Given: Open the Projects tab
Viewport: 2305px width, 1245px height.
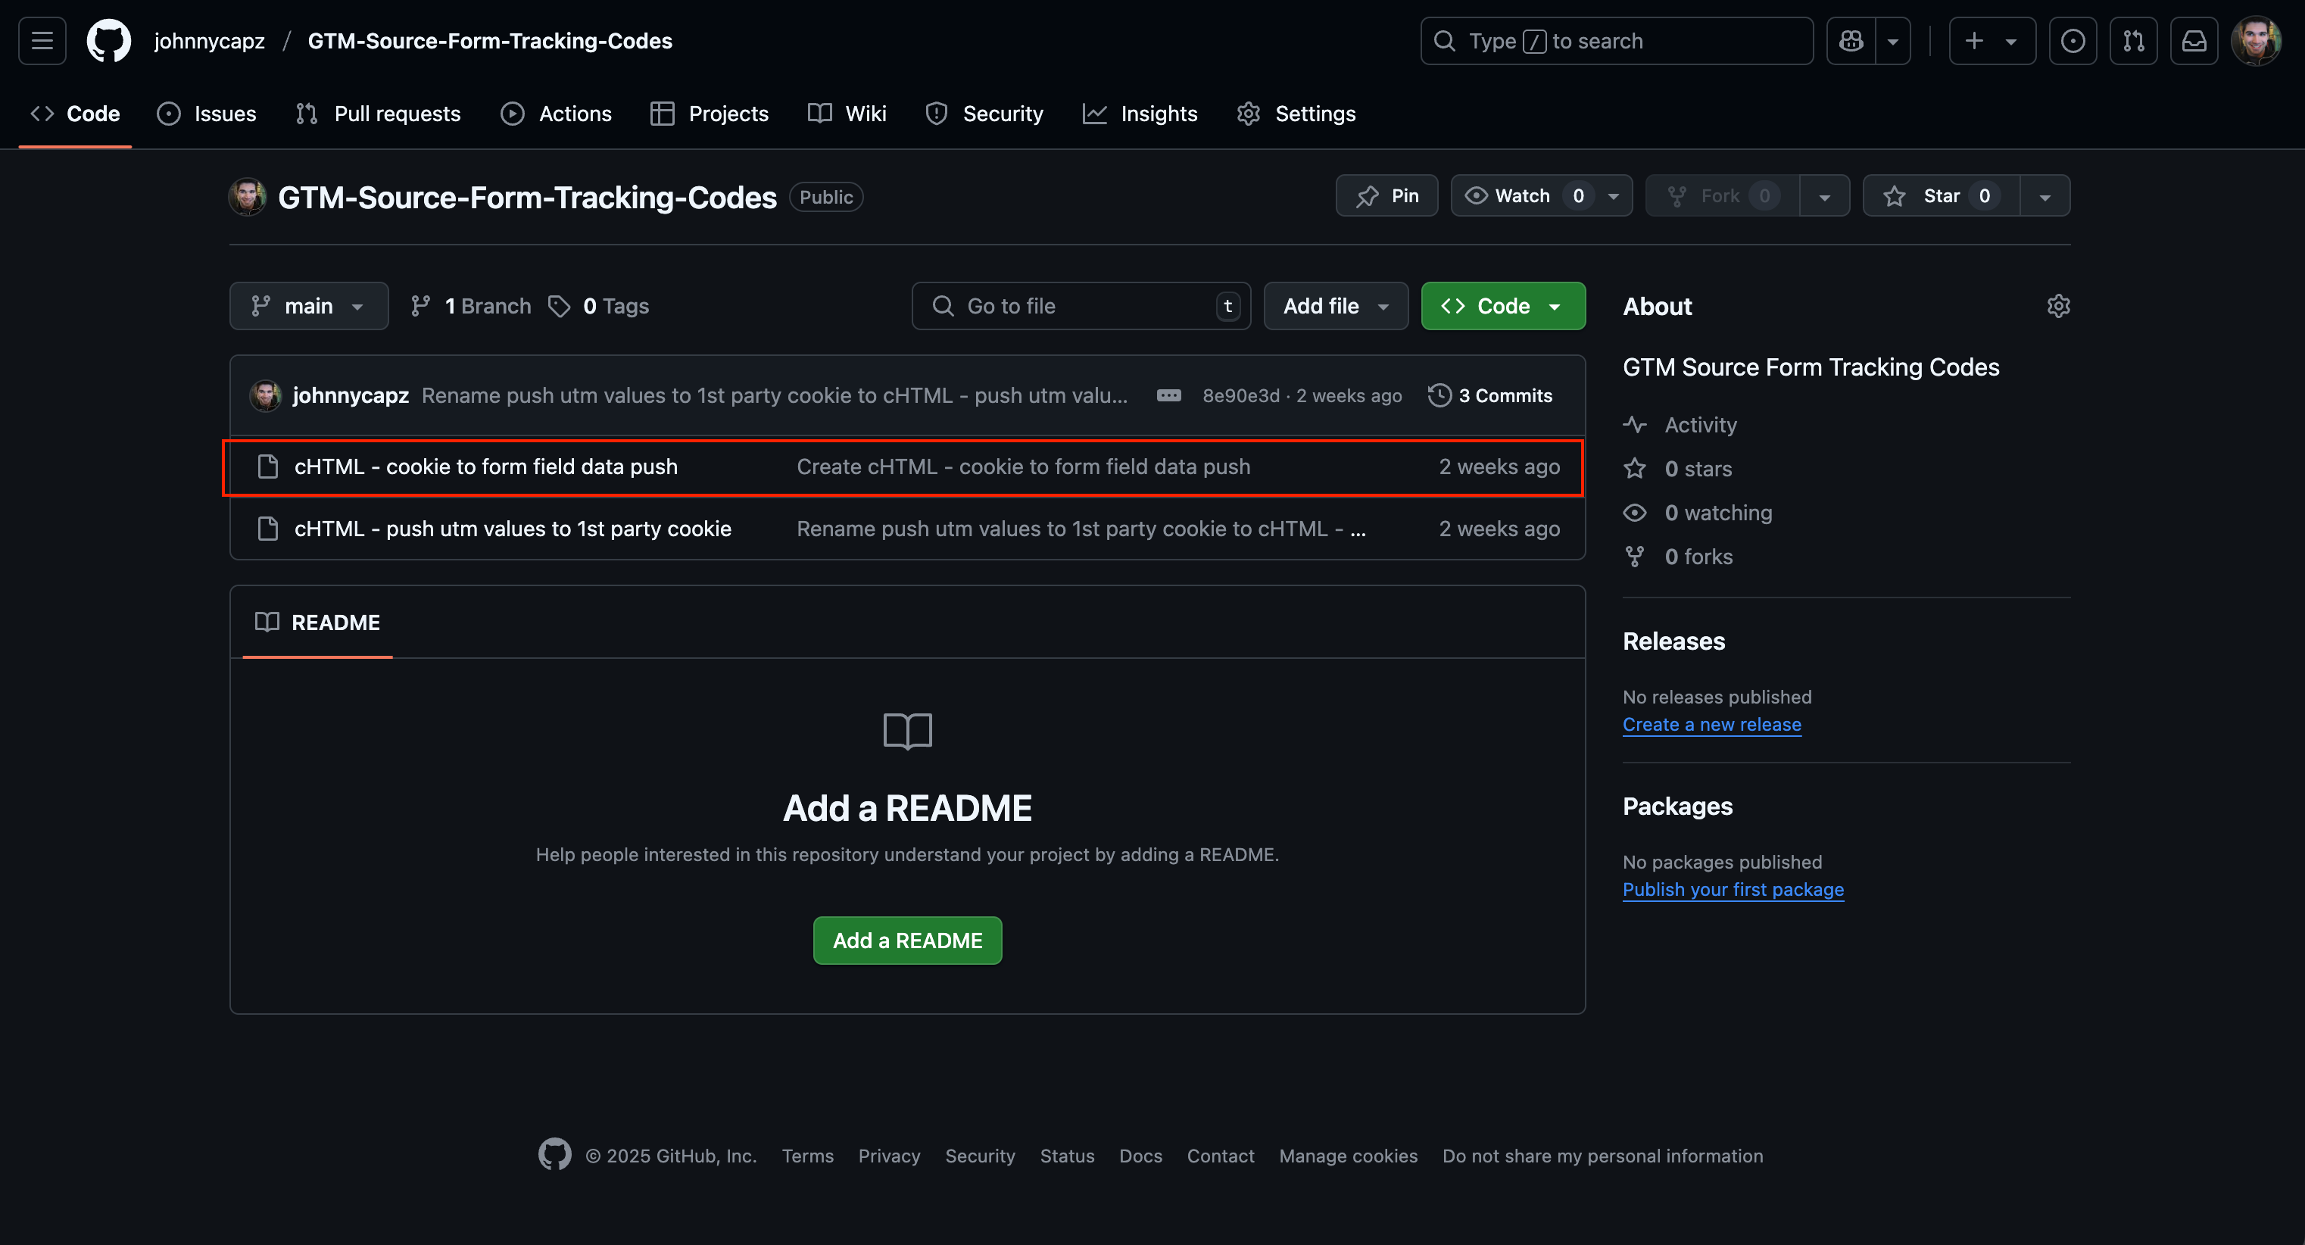Looking at the screenshot, I should coord(710,114).
